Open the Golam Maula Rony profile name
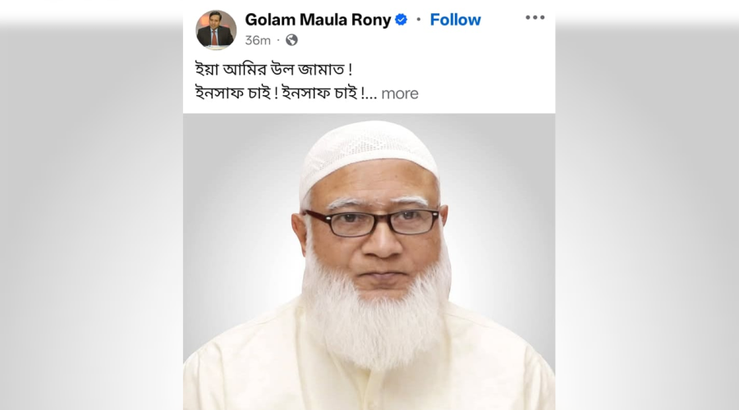This screenshot has height=410, width=739. tap(318, 20)
